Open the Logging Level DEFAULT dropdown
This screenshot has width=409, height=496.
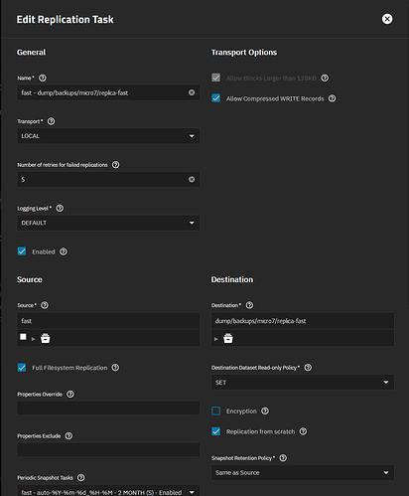pyautogui.click(x=108, y=223)
